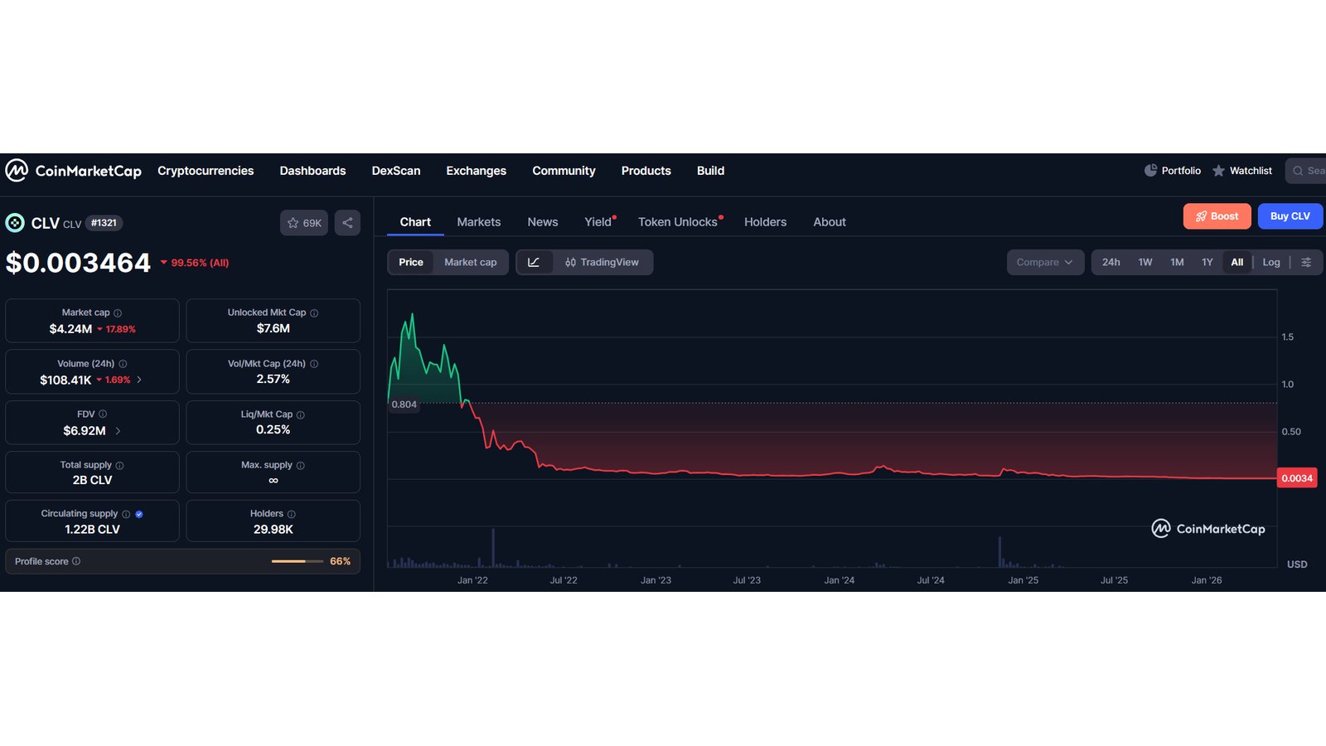1326x746 pixels.
Task: Set chart range to 1W
Action: coord(1145,262)
